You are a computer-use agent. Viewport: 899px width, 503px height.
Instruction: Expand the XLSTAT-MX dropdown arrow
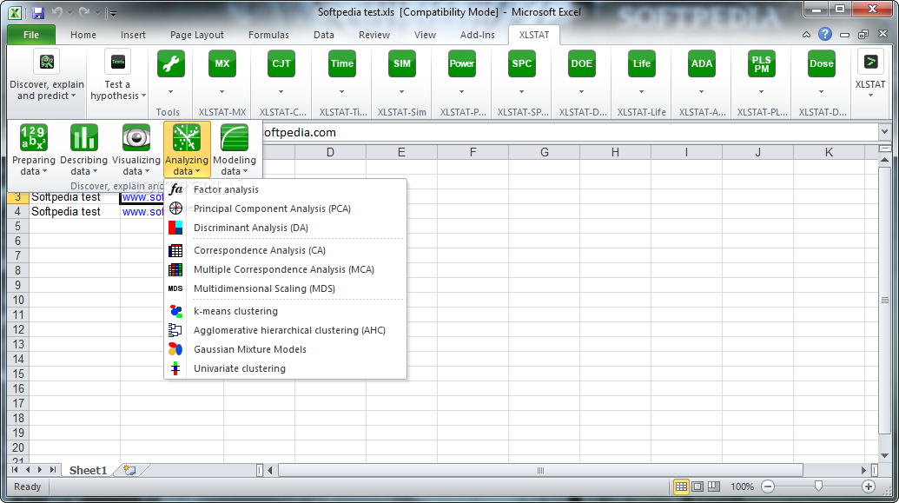pos(221,92)
